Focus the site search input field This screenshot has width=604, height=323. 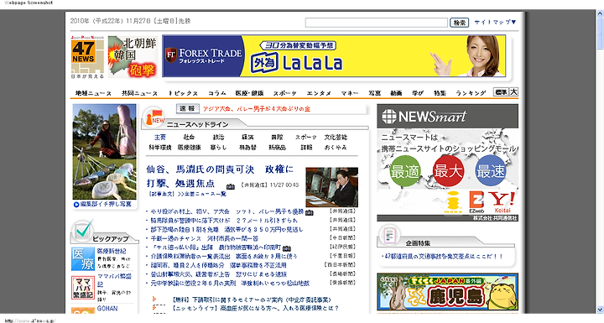[377, 23]
